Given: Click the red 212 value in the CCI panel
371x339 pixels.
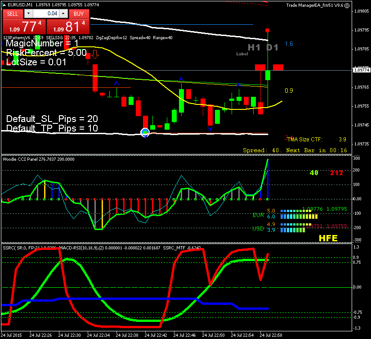Looking at the screenshot, I should click(x=336, y=173).
